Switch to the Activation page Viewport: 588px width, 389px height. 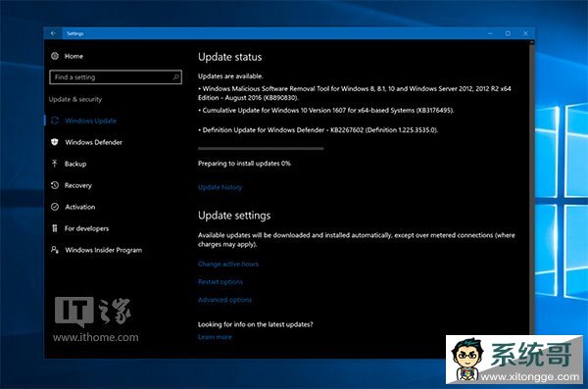pyautogui.click(x=80, y=207)
